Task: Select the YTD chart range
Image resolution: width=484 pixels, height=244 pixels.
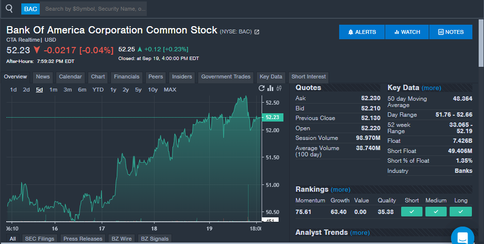Action: click(98, 90)
